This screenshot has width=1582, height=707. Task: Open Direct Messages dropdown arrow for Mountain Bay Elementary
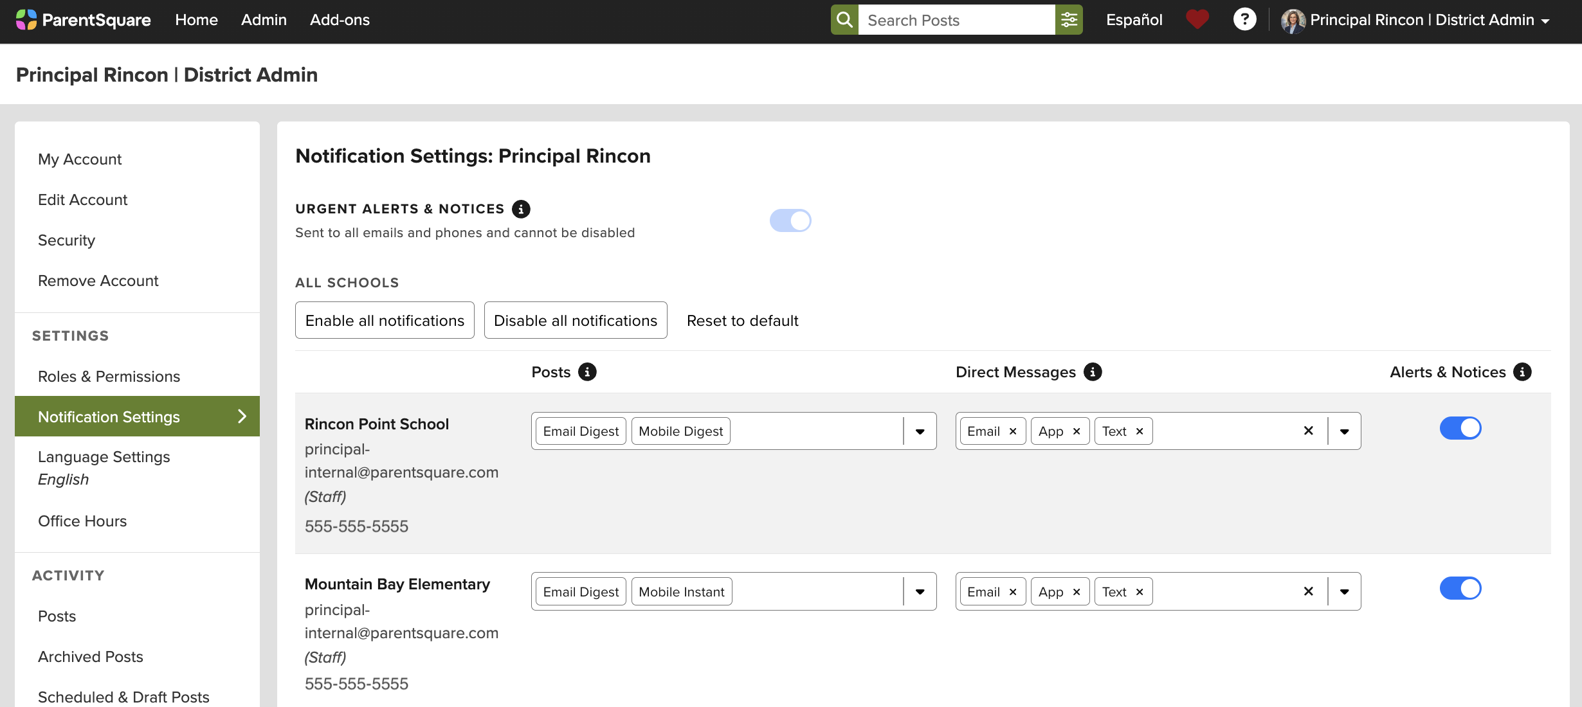[1344, 592]
